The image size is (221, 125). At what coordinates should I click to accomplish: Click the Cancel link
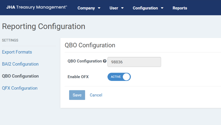[96, 95]
